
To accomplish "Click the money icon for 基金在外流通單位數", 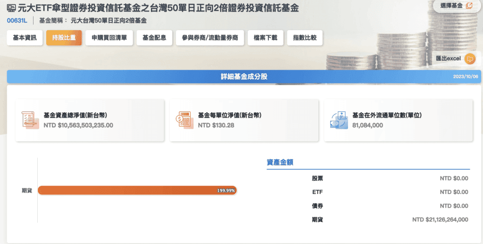I will tap(339, 120).
